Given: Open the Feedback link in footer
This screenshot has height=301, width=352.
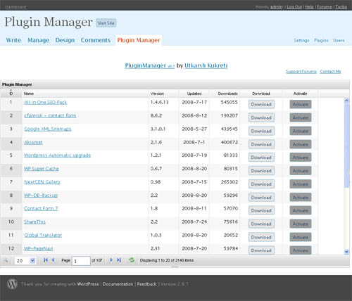Looking at the screenshot, I should pyautogui.click(x=146, y=284).
